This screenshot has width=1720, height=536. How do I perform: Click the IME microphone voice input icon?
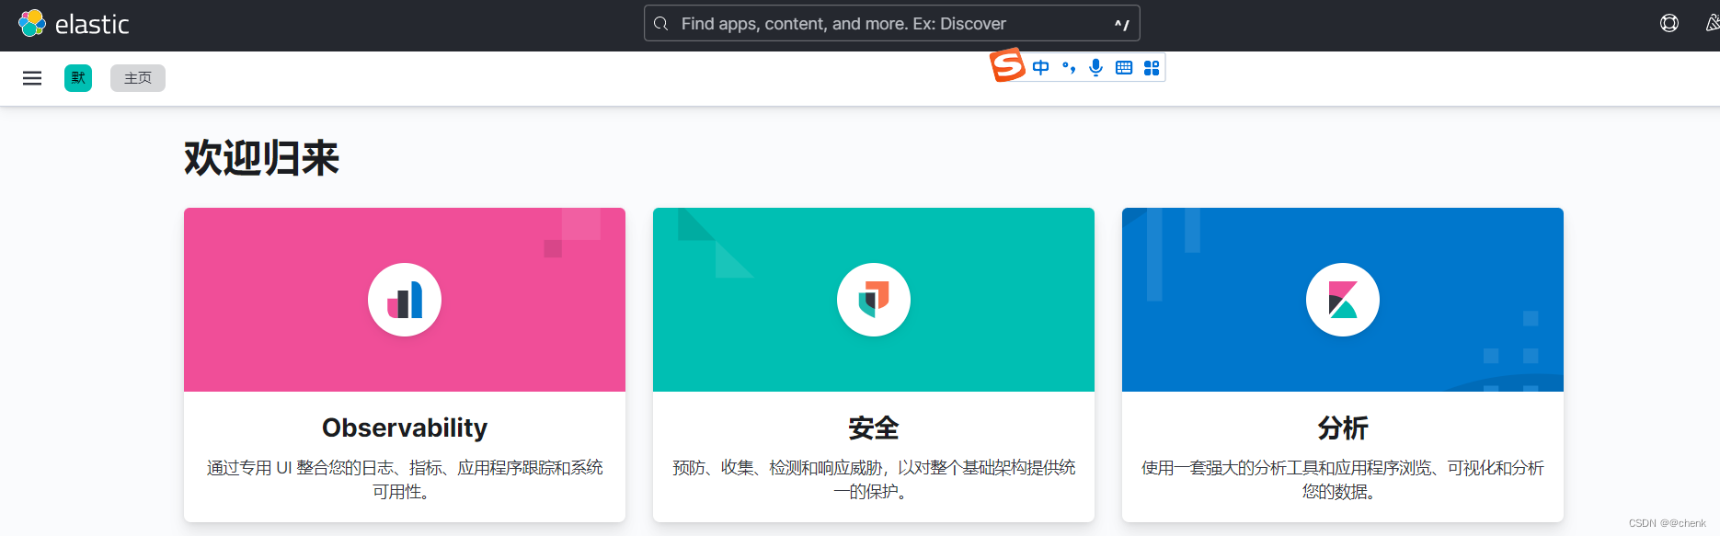(1095, 67)
